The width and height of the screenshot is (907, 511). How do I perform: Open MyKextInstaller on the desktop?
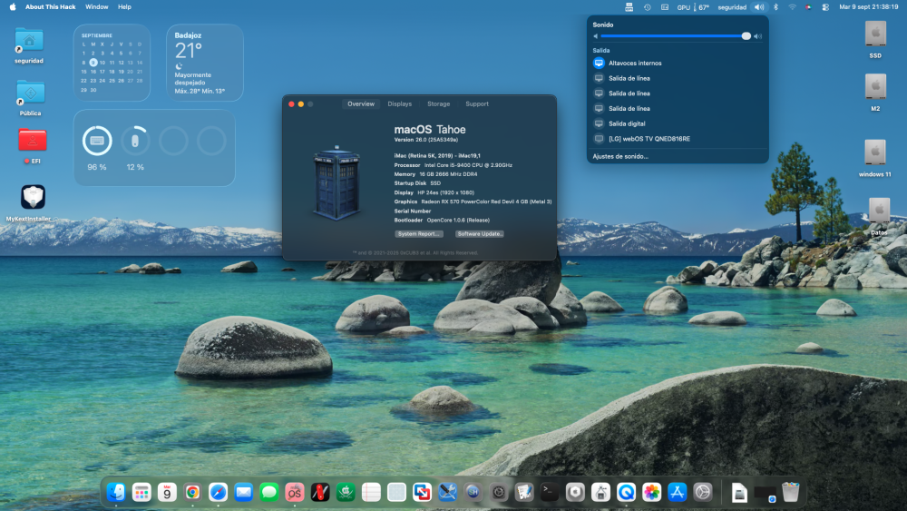pos(33,197)
